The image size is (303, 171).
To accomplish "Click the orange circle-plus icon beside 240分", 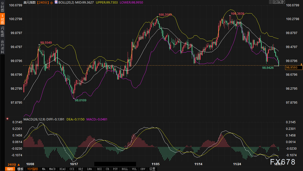I will (x=52, y=3).
